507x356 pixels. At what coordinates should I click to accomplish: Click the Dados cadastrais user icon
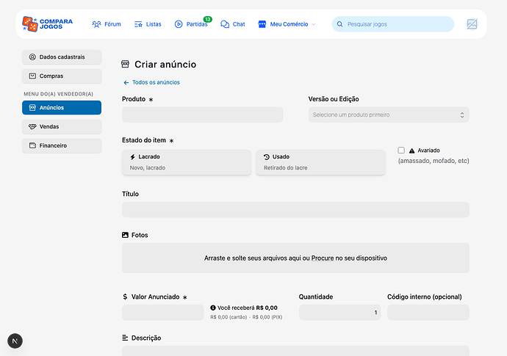pyautogui.click(x=32, y=57)
